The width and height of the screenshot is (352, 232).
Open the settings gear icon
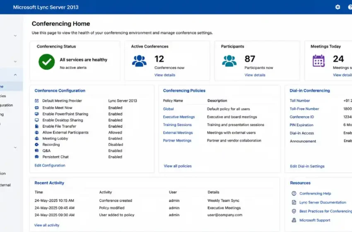point(338,7)
